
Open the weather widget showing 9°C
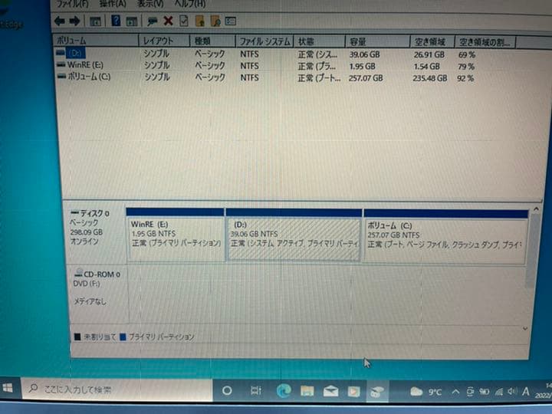426,392
